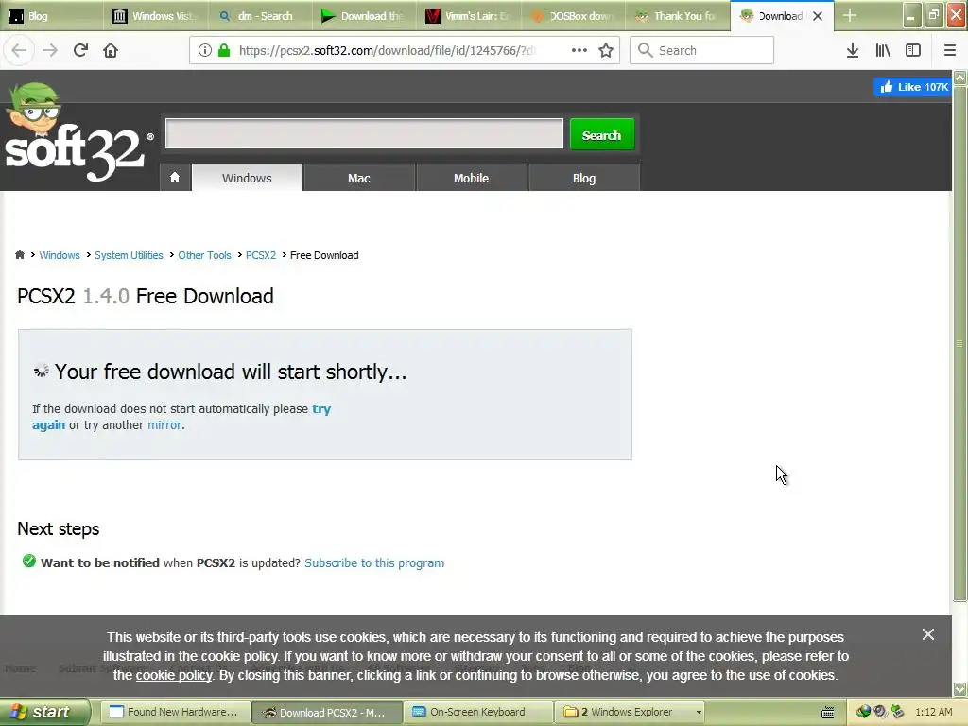
Task: Open the cookie policy link
Action: pos(174,675)
